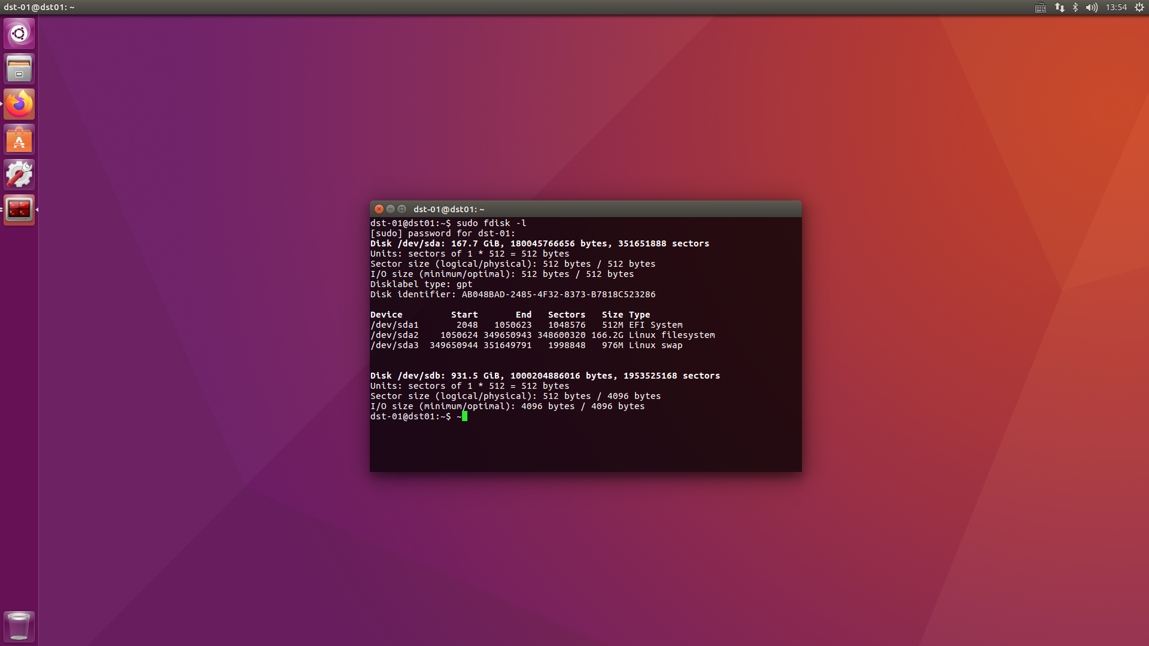The height and width of the screenshot is (646, 1149).
Task: Open the Bluetooth indicator menu
Action: coord(1075,7)
